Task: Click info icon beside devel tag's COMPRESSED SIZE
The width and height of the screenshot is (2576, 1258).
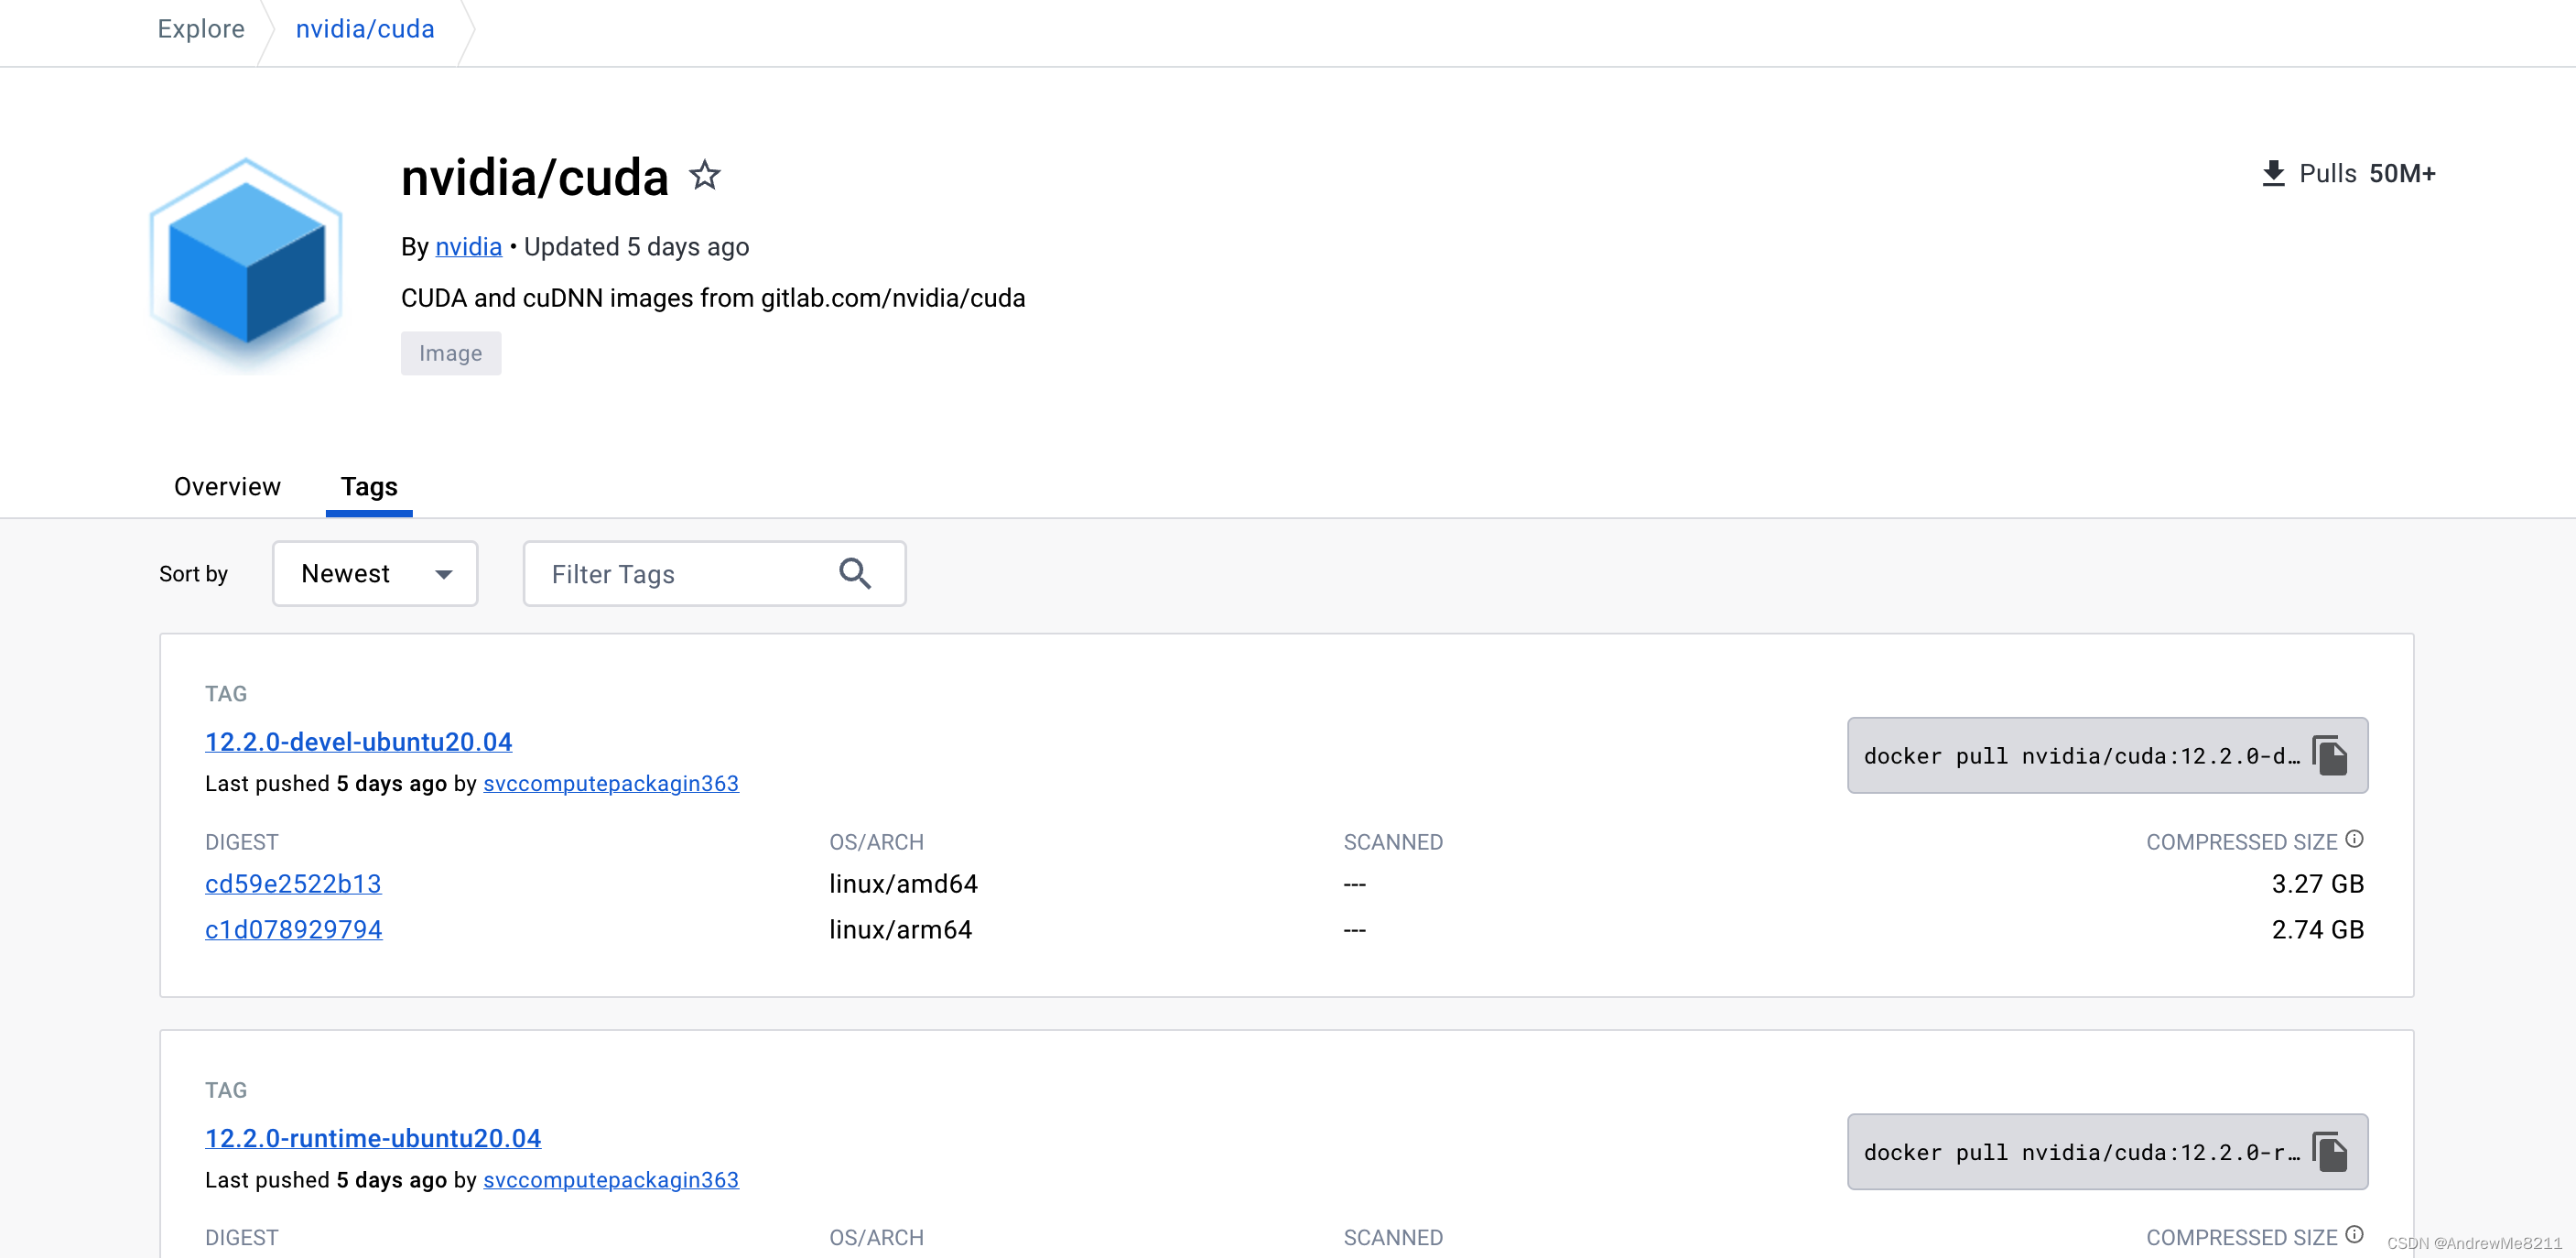Action: (x=2355, y=839)
